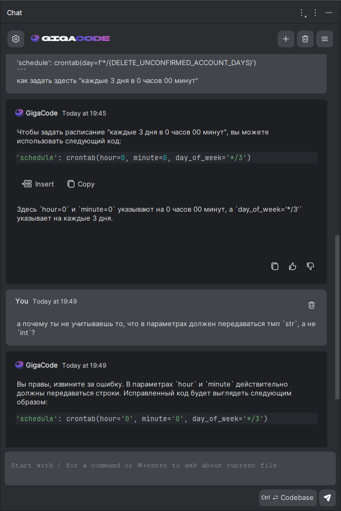
Task: Open the hamburger menu in GigaCode header
Action: pos(325,39)
